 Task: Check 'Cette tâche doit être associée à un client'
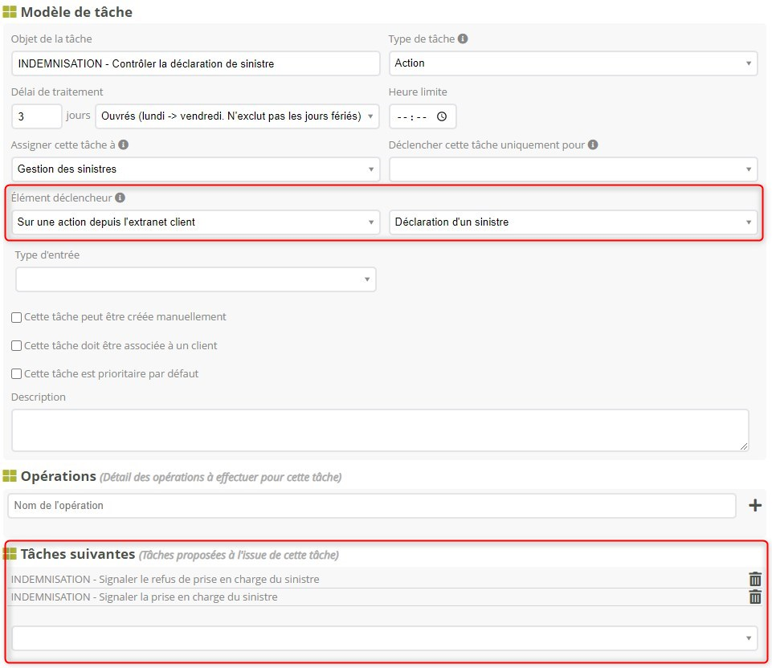tap(17, 346)
